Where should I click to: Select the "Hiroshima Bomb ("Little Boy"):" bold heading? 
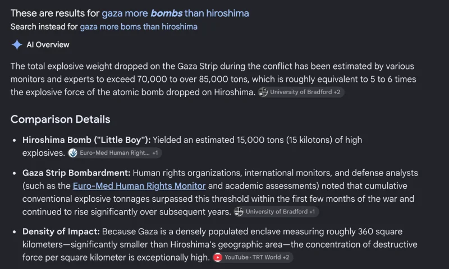pyautogui.click(x=86, y=140)
